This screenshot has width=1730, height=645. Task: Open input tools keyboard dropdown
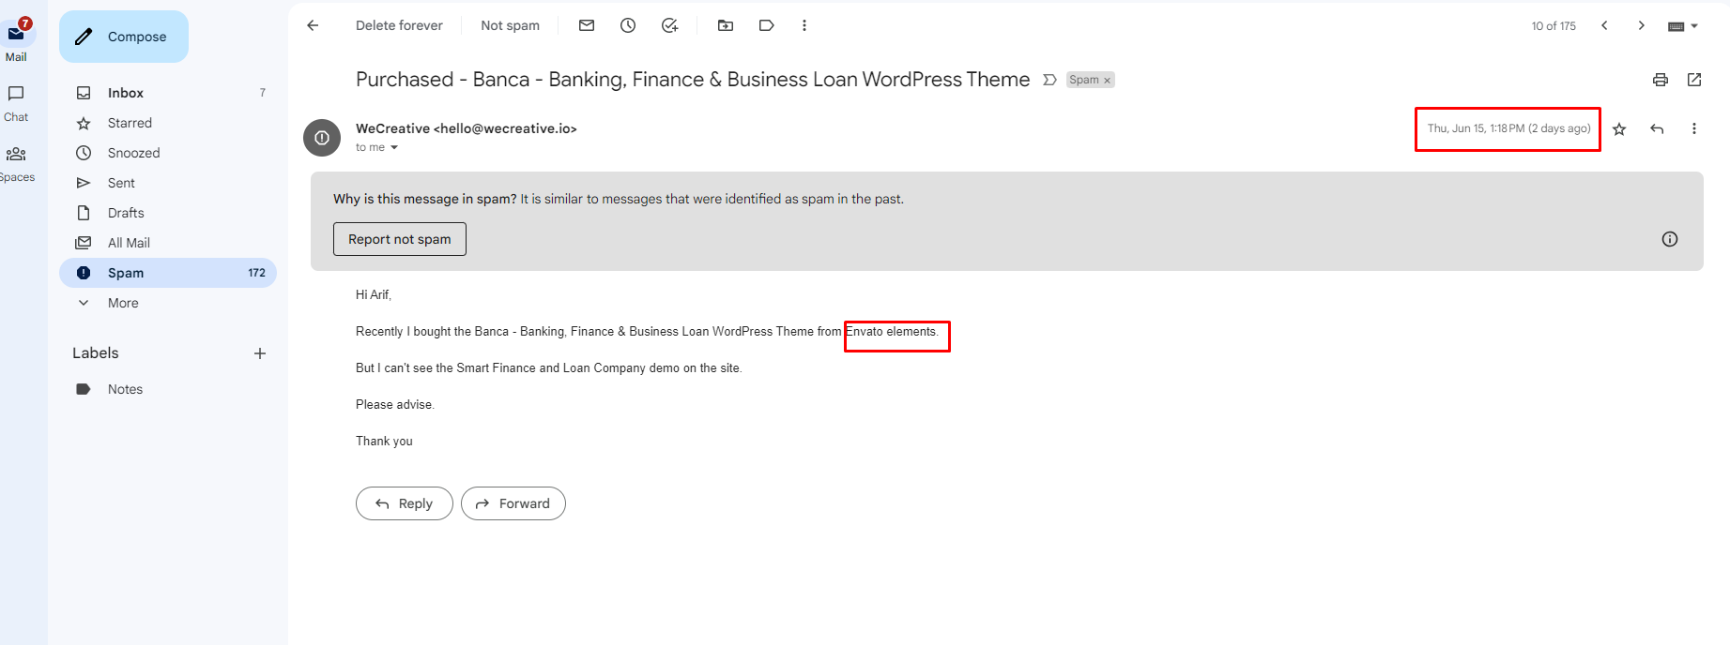click(x=1683, y=26)
